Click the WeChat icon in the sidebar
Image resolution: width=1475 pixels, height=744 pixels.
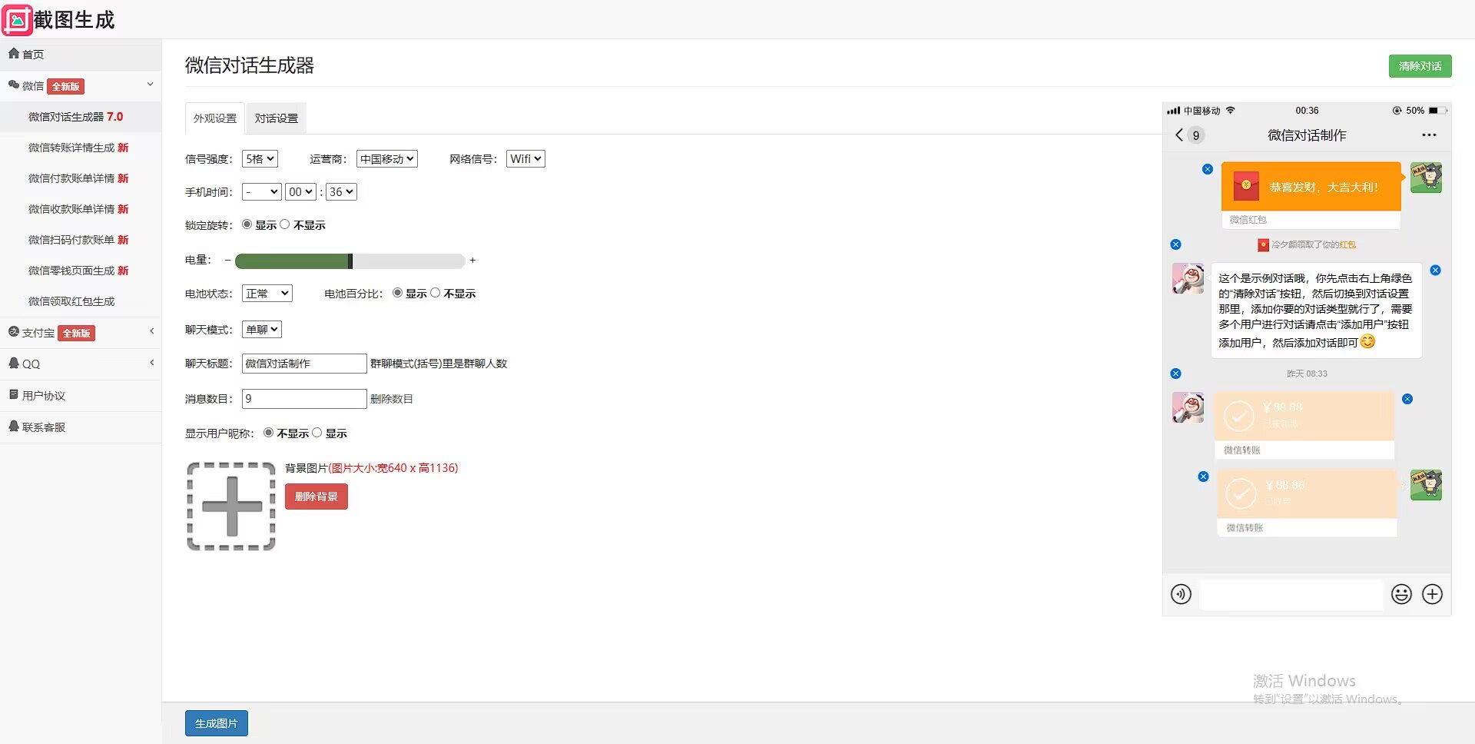[x=14, y=85]
